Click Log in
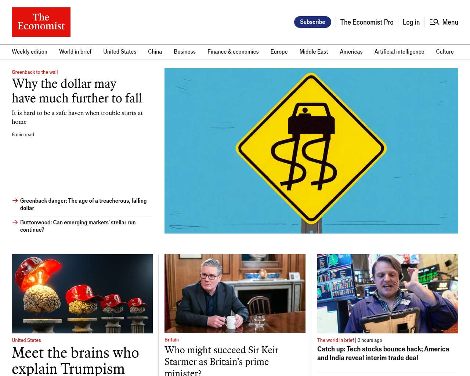 pos(411,22)
